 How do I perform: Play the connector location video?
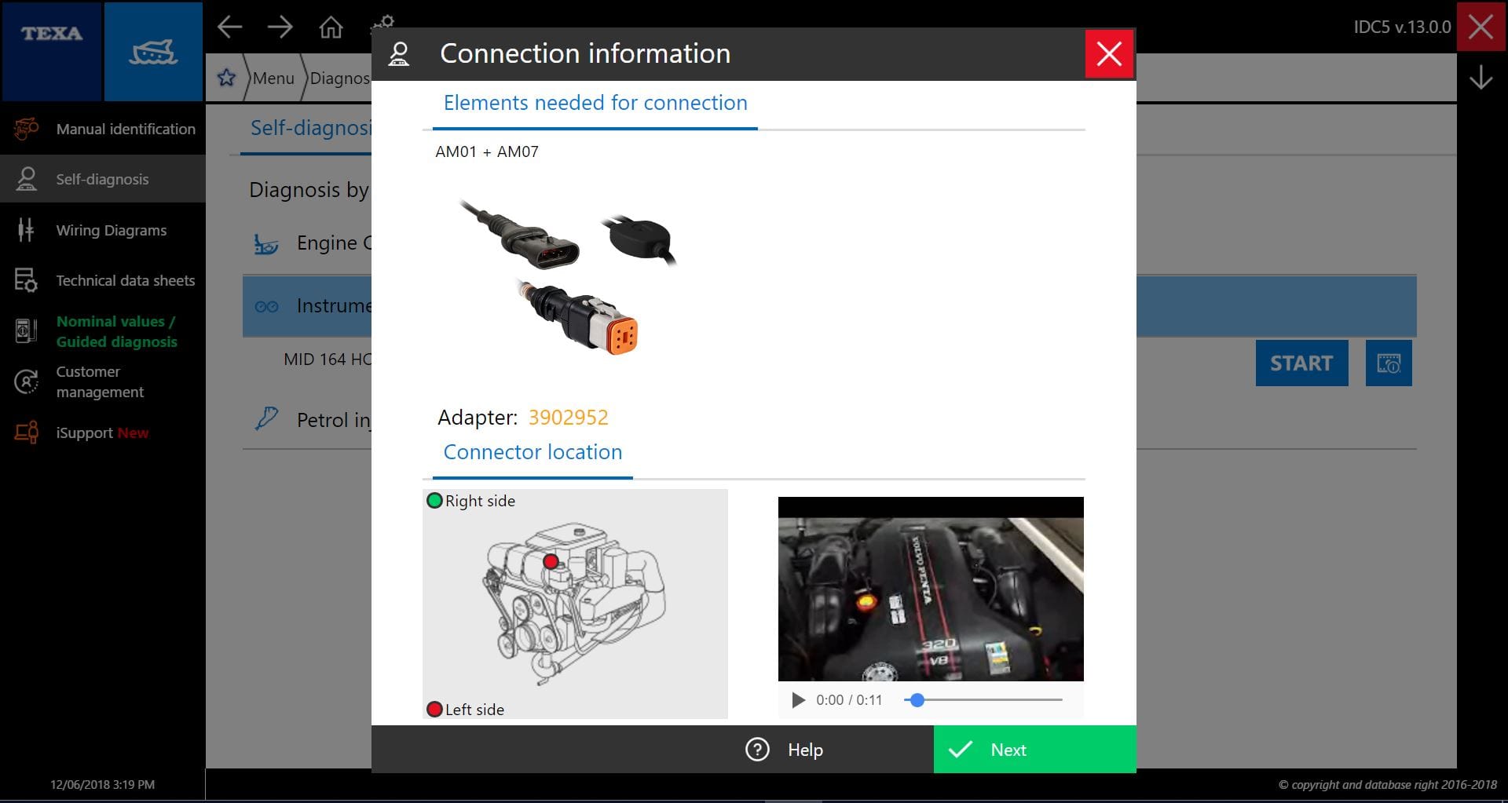pos(797,699)
